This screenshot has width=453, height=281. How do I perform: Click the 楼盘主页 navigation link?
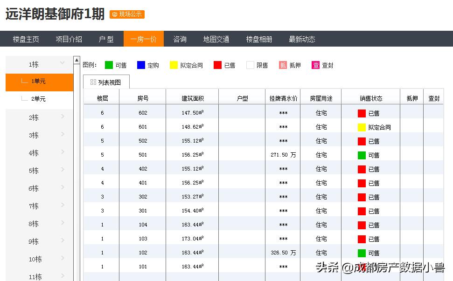(x=25, y=39)
